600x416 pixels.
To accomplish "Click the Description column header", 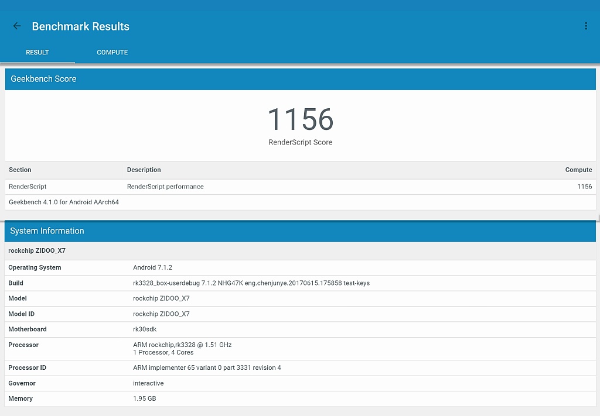I will (x=144, y=170).
